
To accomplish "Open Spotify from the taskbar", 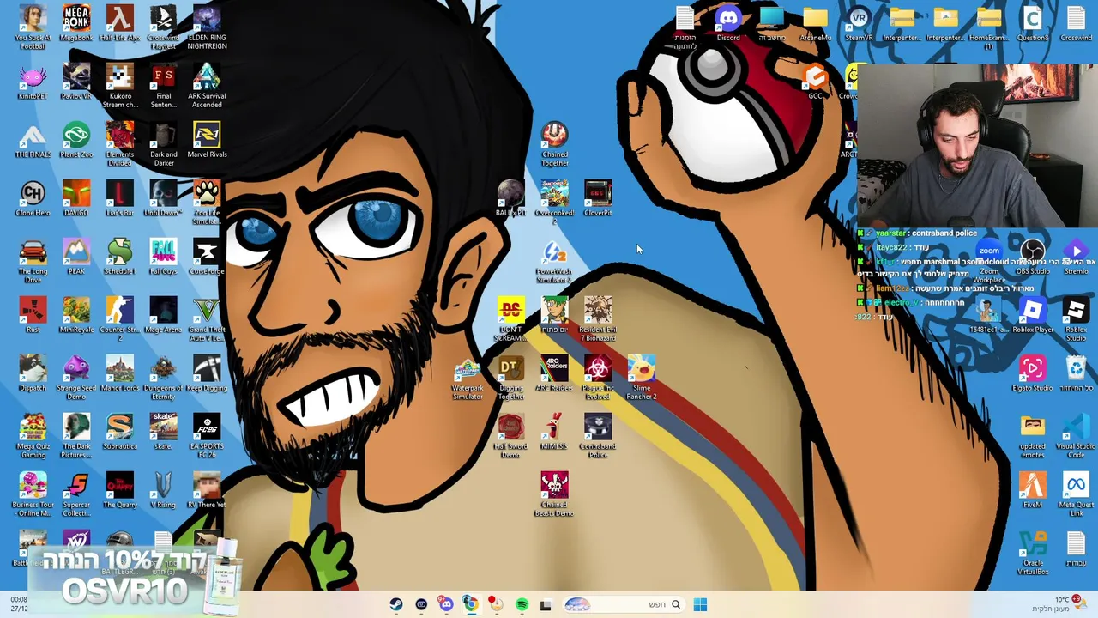I will pyautogui.click(x=522, y=604).
